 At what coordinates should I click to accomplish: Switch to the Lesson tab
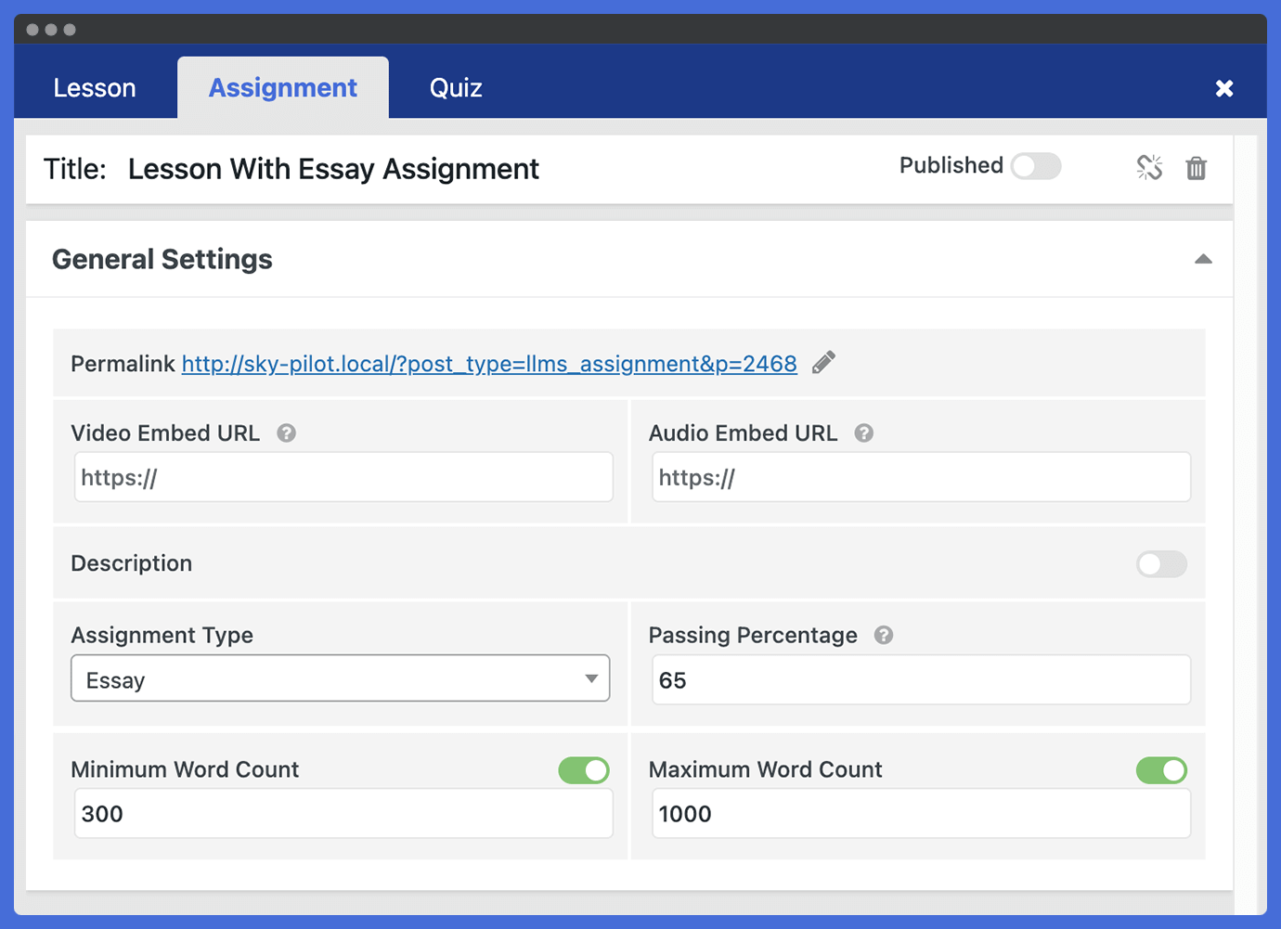[x=95, y=87]
